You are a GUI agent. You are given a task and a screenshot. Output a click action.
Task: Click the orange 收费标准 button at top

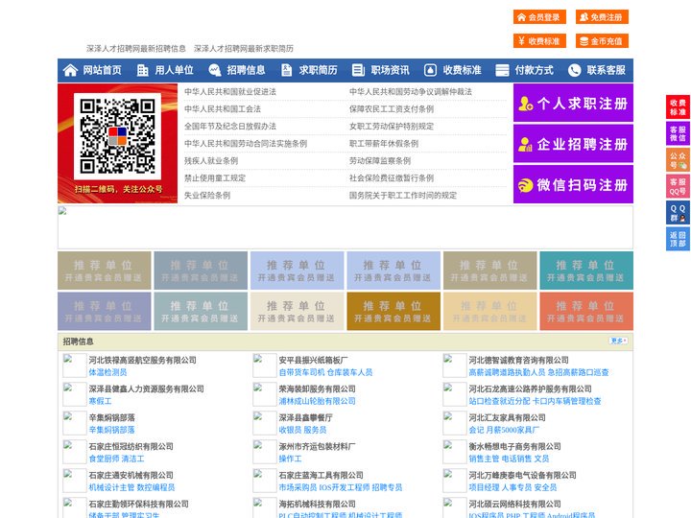[x=539, y=41]
